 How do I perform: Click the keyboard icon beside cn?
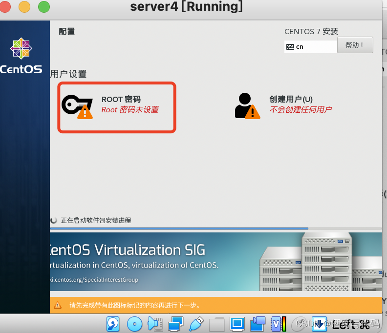[x=290, y=47]
